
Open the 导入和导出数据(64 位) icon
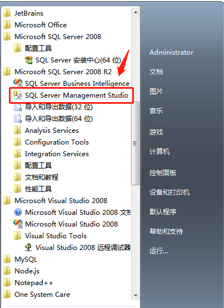tap(18, 118)
